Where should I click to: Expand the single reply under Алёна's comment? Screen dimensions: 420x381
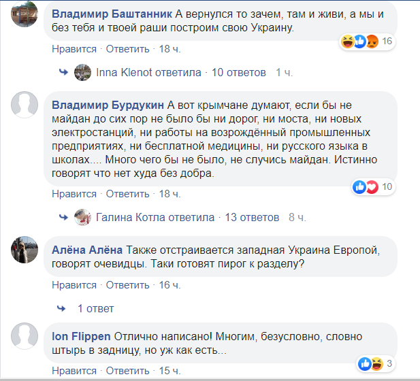tap(95, 308)
